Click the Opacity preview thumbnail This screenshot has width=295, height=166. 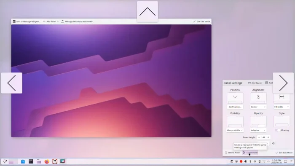pyautogui.click(x=258, y=121)
